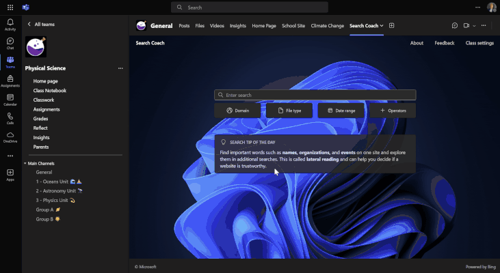Open Settings and more ellipsis at top
Viewport: 500px width, 273px height.
pos(477,8)
